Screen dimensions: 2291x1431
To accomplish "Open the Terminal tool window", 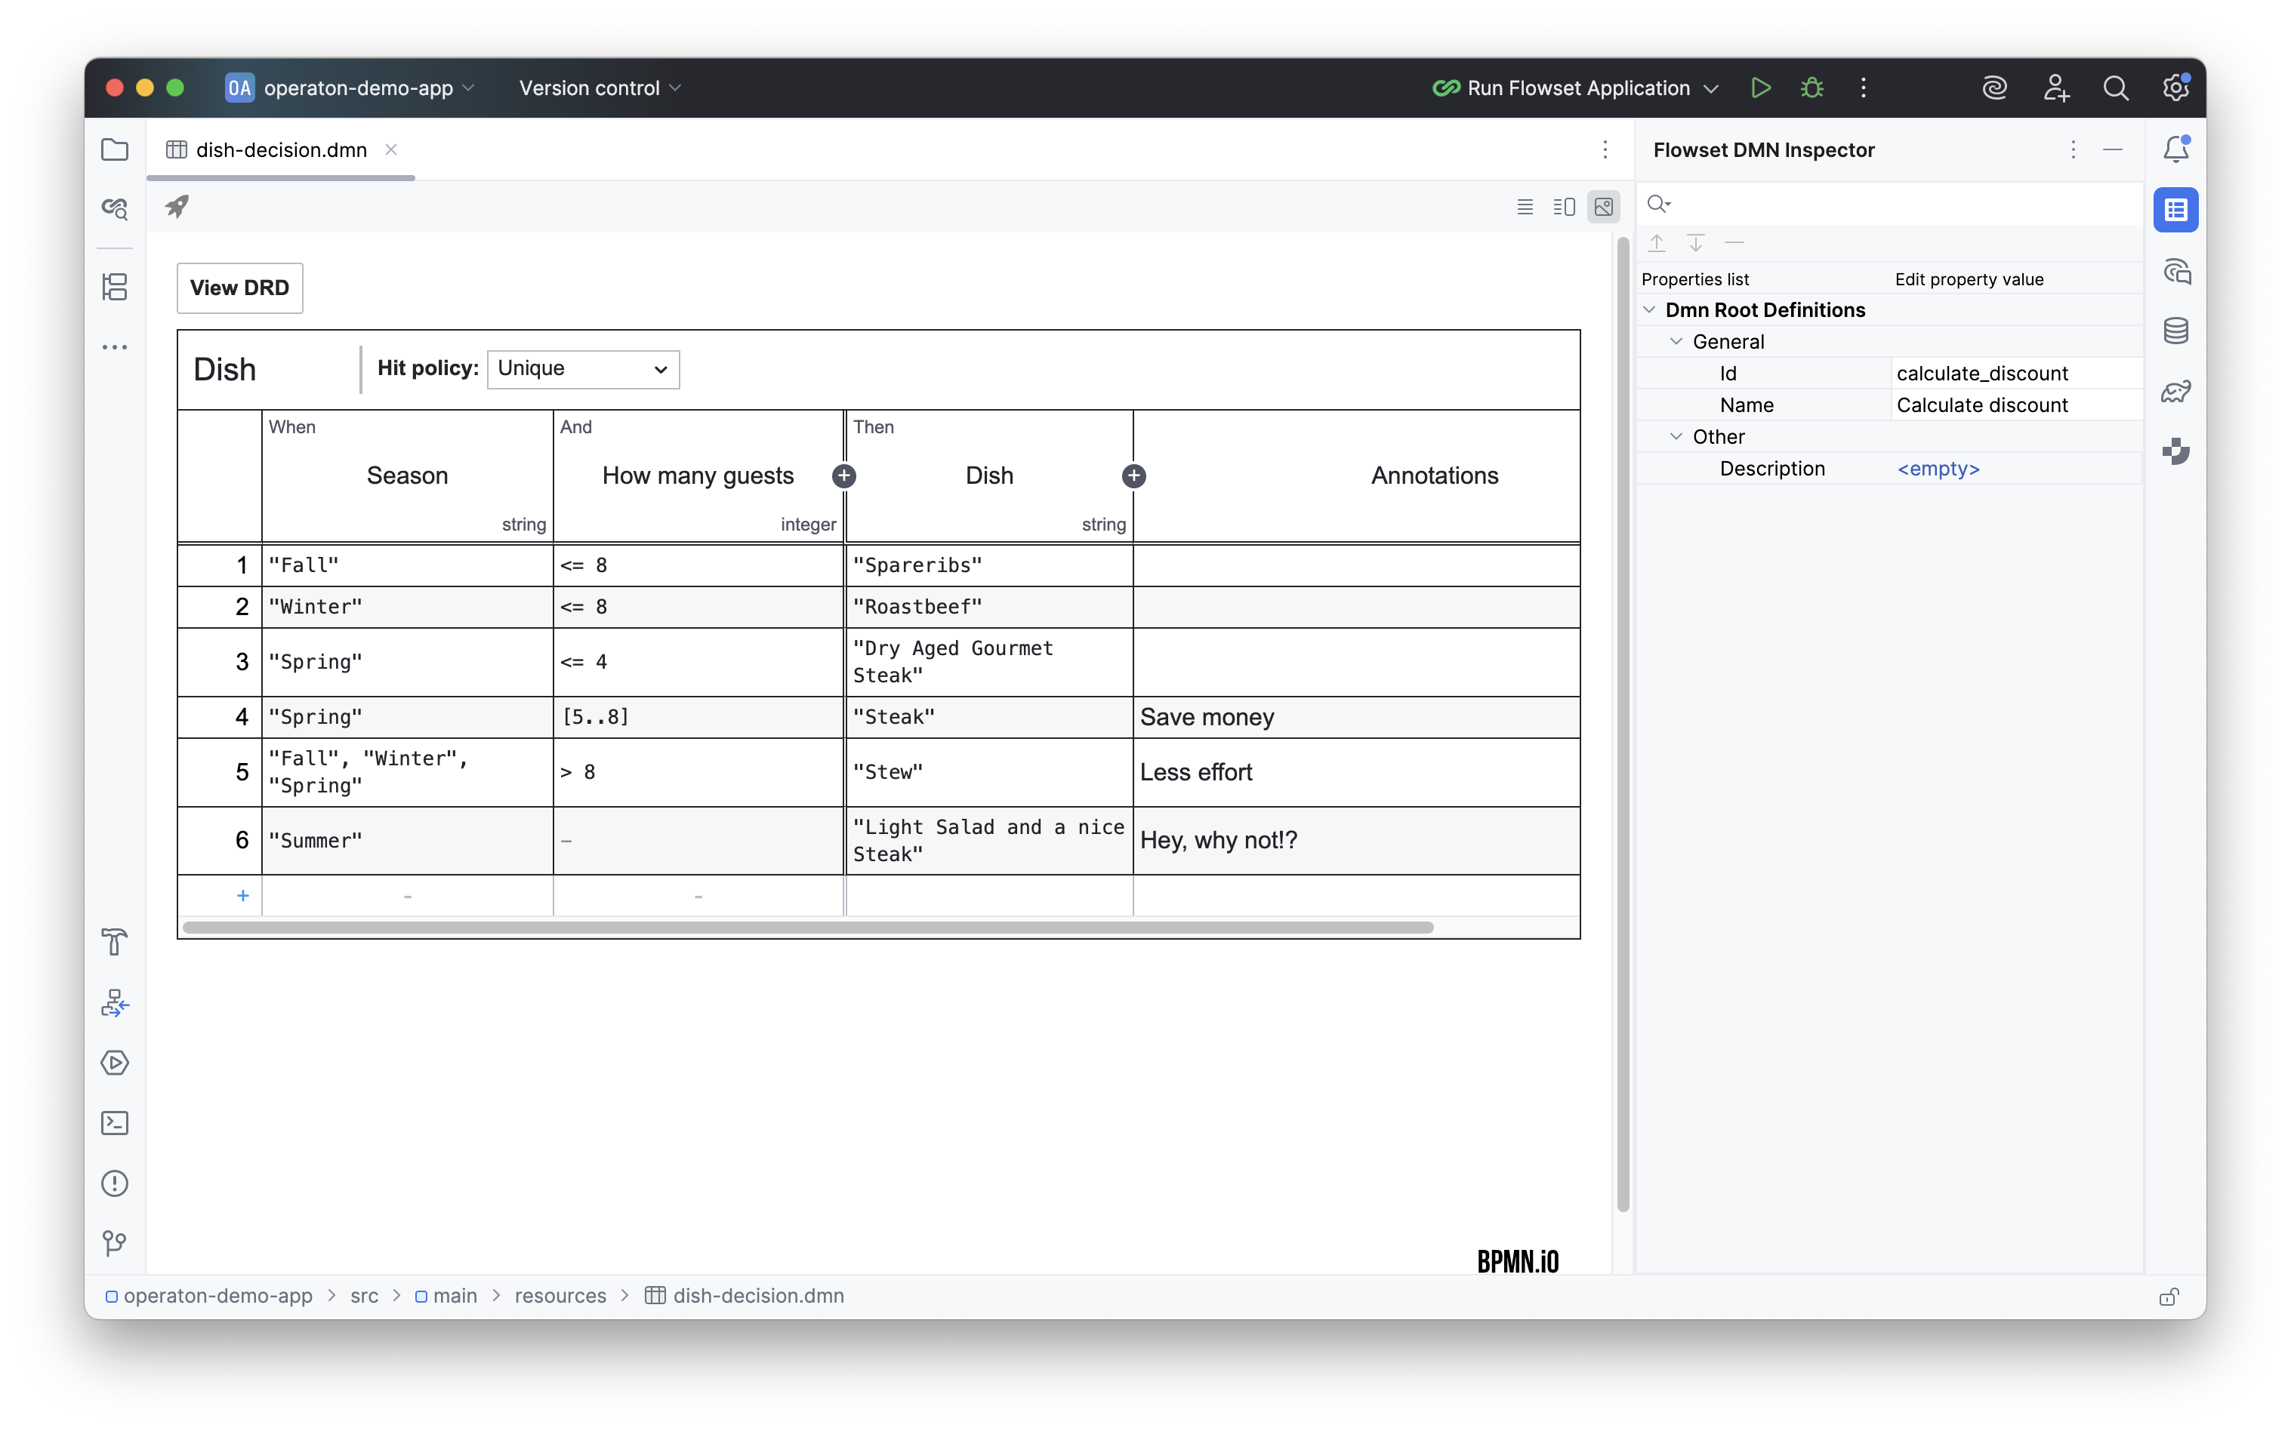I will (115, 1123).
